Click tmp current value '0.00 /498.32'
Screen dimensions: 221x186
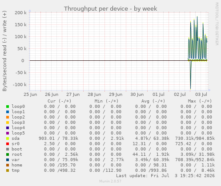(x=60, y=170)
